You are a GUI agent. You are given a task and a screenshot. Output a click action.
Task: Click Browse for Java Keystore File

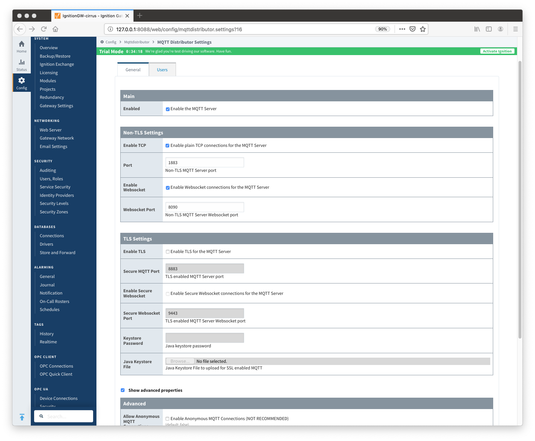180,361
